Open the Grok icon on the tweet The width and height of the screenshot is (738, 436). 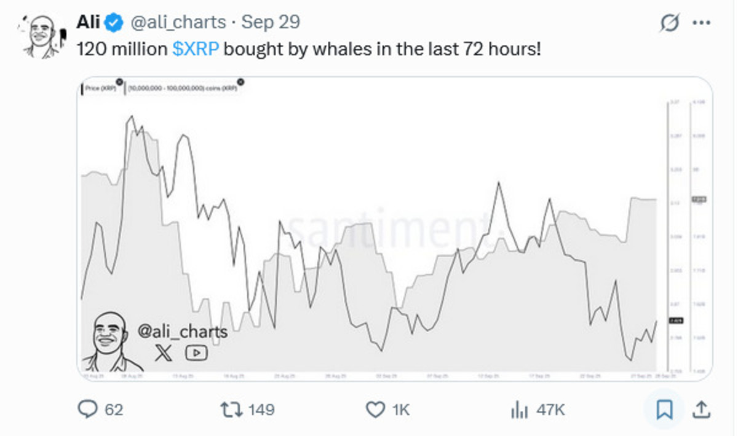click(669, 23)
